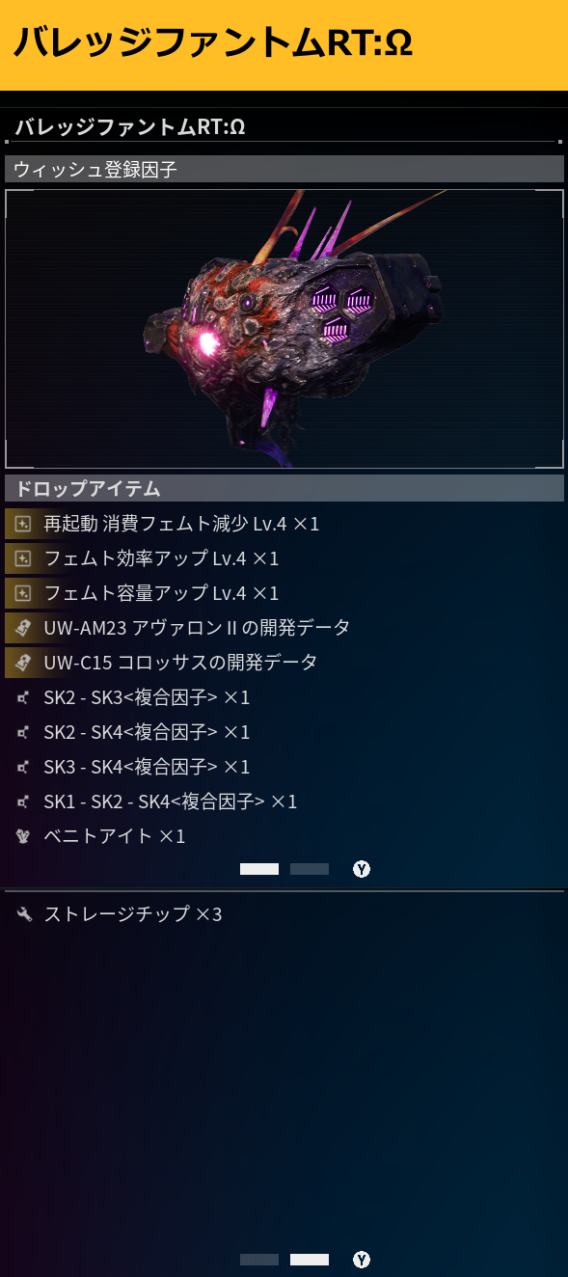This screenshot has width=568, height=1277.
Task: Click the blueprint icon for UW-AM23 アヴァロンII
Action: pos(23,628)
